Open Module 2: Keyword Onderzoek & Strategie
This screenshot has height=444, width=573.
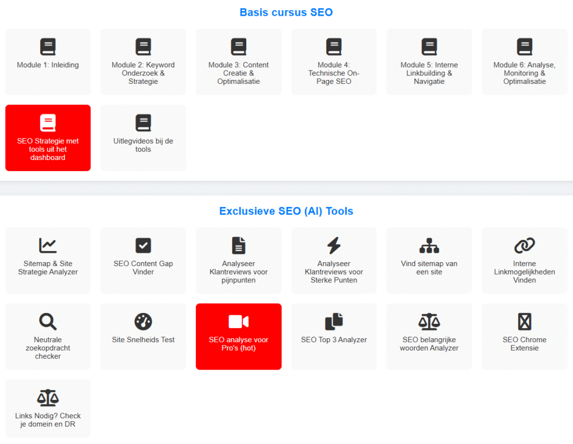click(x=143, y=62)
